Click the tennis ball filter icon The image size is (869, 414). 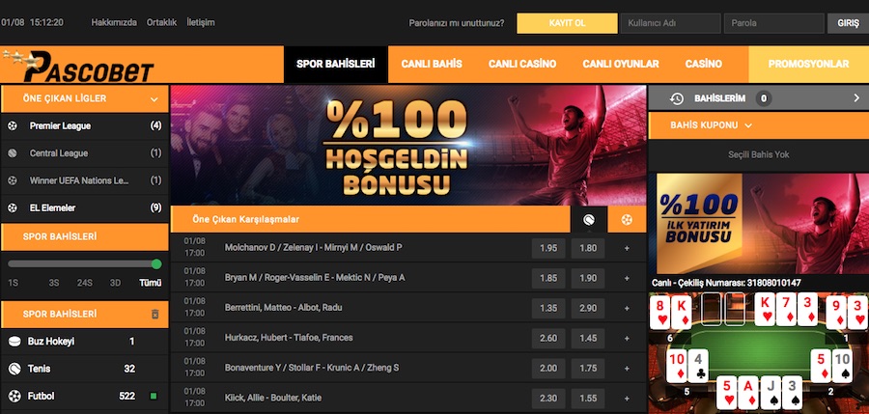click(x=589, y=220)
